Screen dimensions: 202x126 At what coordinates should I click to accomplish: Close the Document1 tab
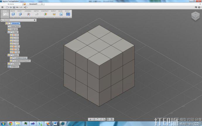coord(42,4)
